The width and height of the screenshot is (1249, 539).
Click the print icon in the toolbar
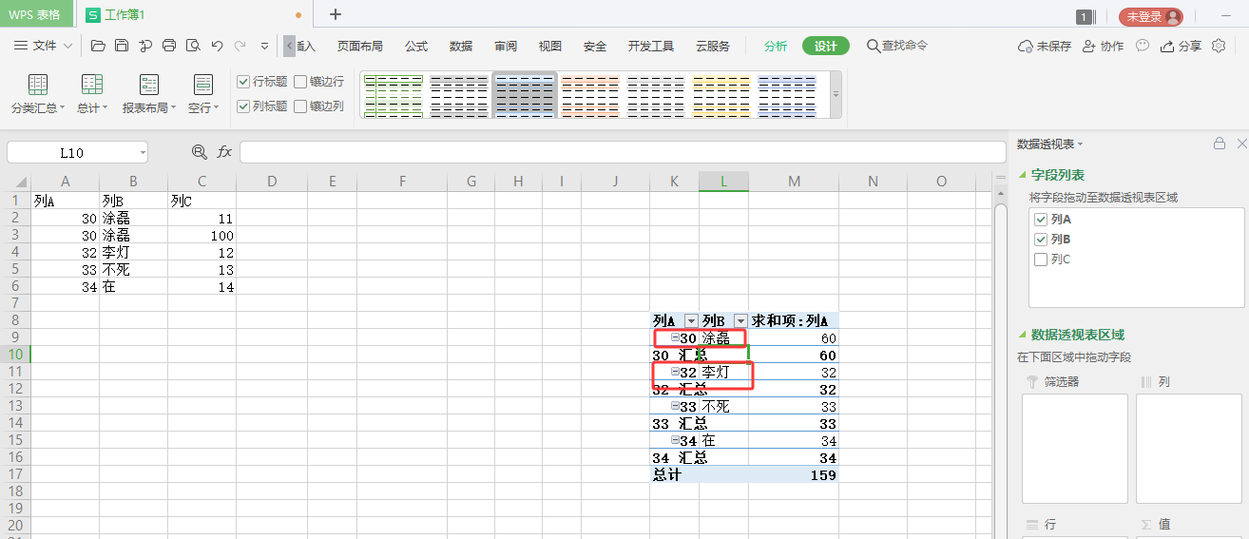[169, 46]
